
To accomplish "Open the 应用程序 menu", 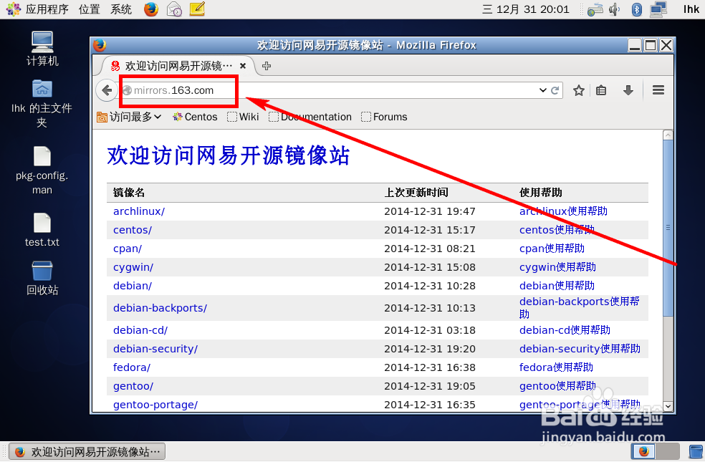I will (38, 9).
